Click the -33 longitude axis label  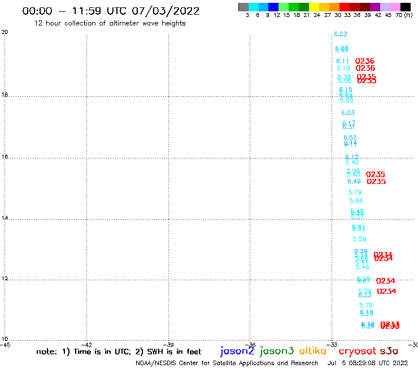pyautogui.click(x=332, y=345)
